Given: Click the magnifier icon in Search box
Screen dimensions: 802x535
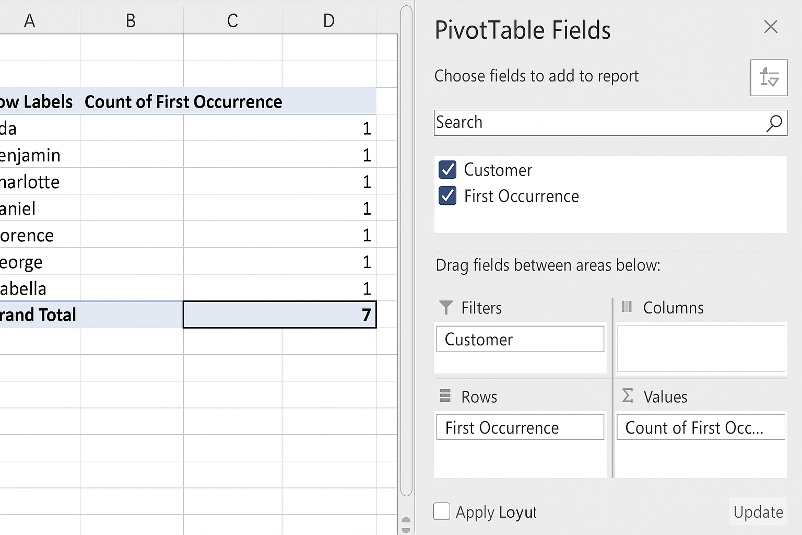Looking at the screenshot, I should pos(774,123).
